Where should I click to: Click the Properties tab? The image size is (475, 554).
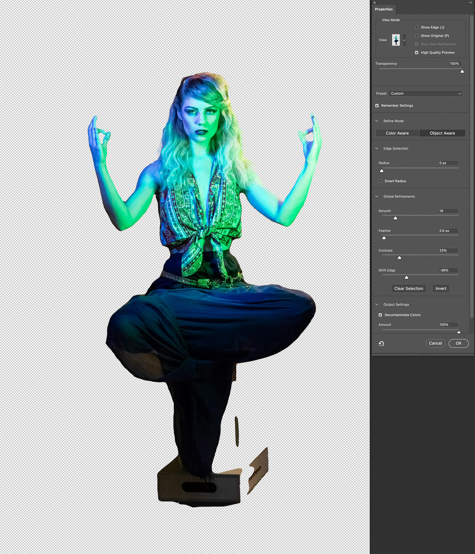click(x=384, y=9)
